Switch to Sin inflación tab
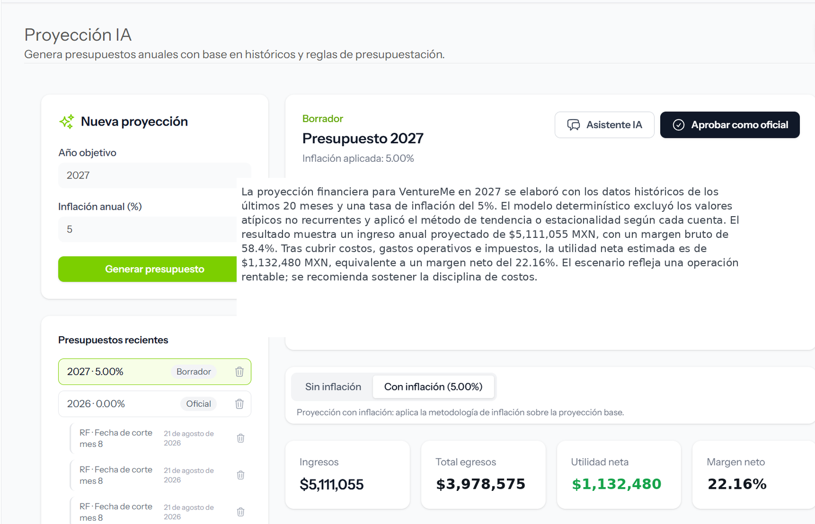Screen dimensions: 815x524 (x=333, y=387)
